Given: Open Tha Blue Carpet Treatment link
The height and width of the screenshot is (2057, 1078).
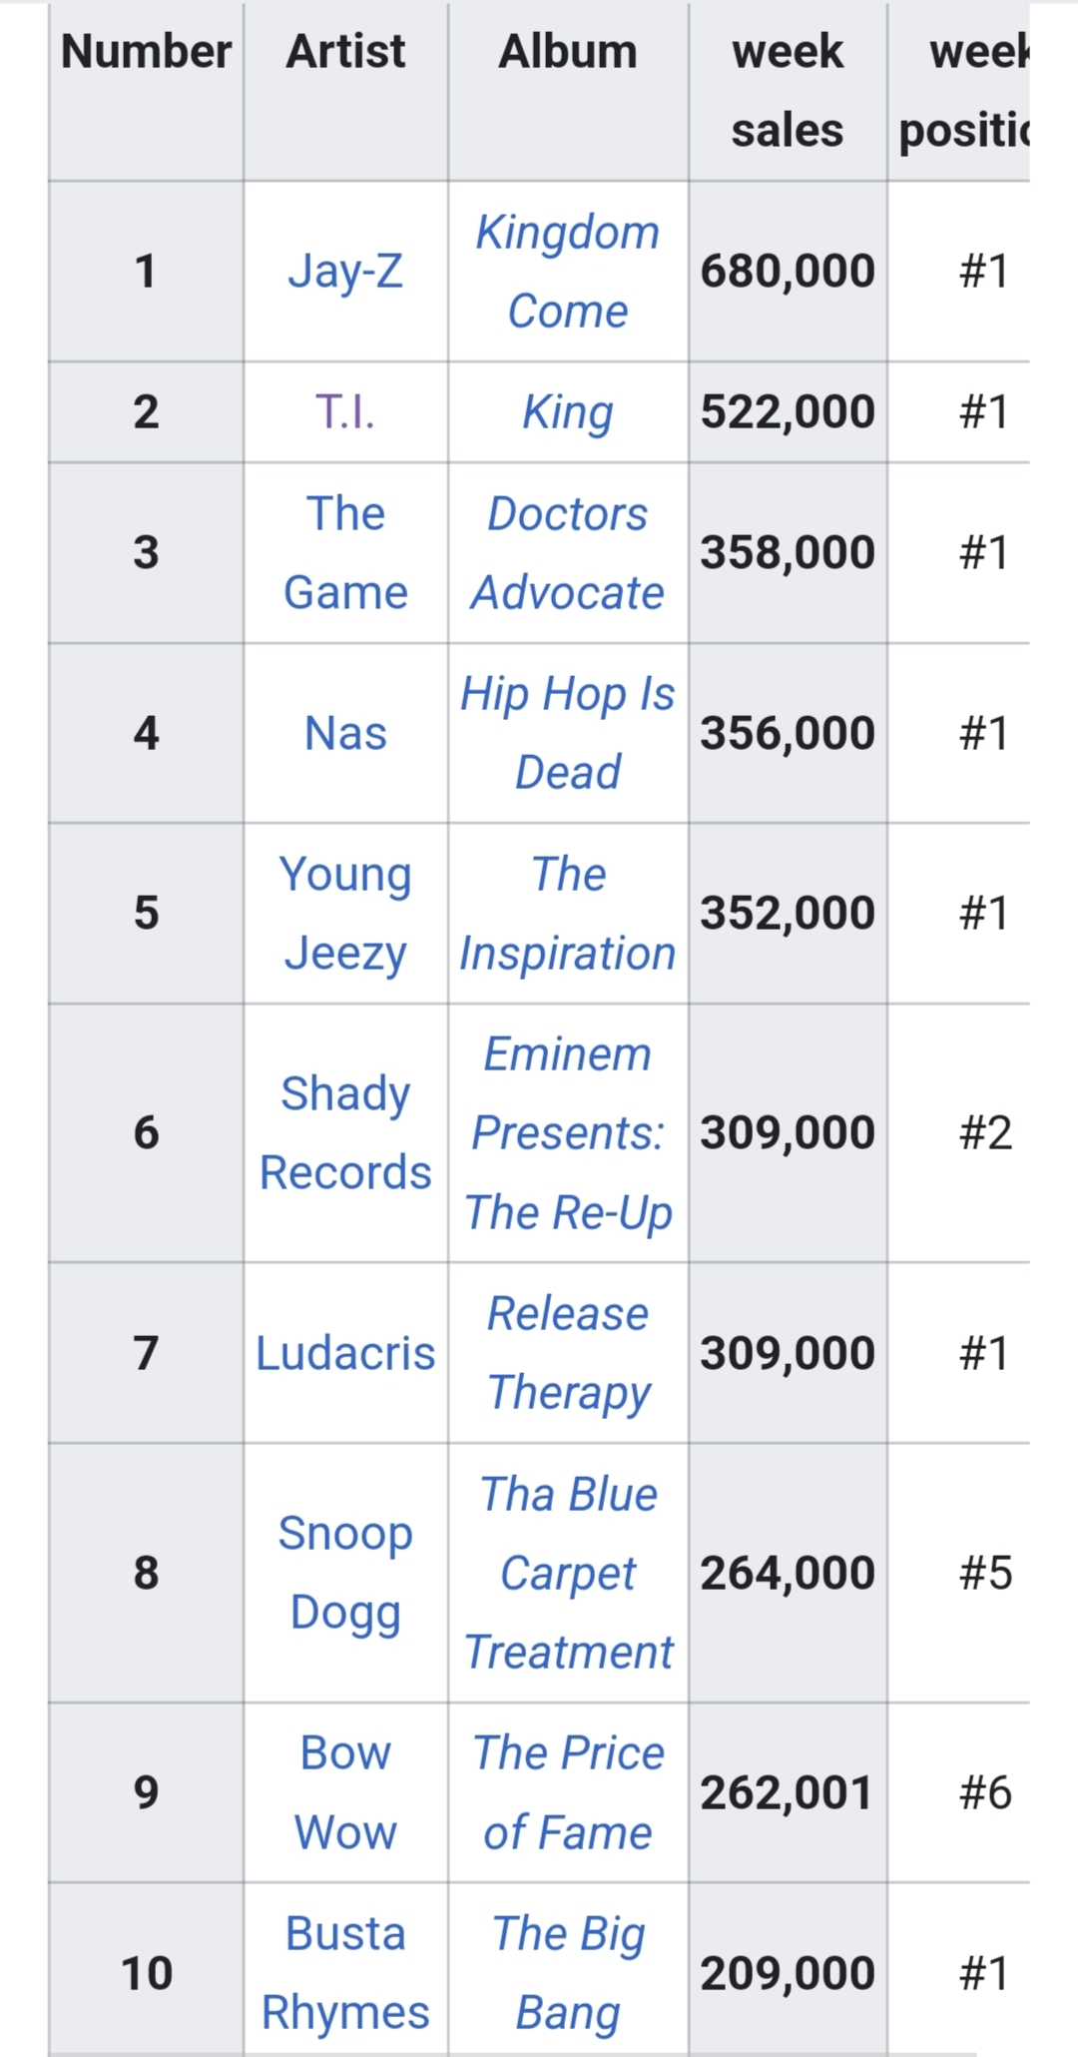Looking at the screenshot, I should click(x=567, y=1573).
